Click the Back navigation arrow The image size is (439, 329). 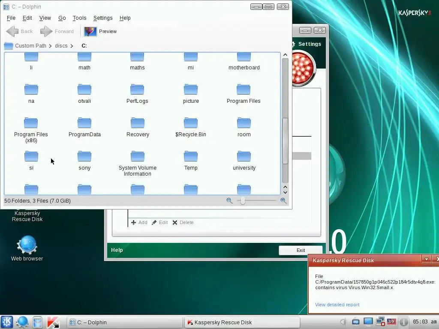coord(19,31)
